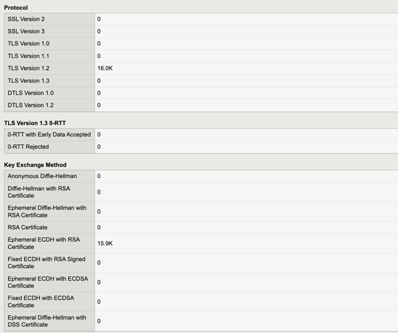This screenshot has height=333, width=398.
Task: Click the Key Exchange Method heading
Action: coord(35,165)
